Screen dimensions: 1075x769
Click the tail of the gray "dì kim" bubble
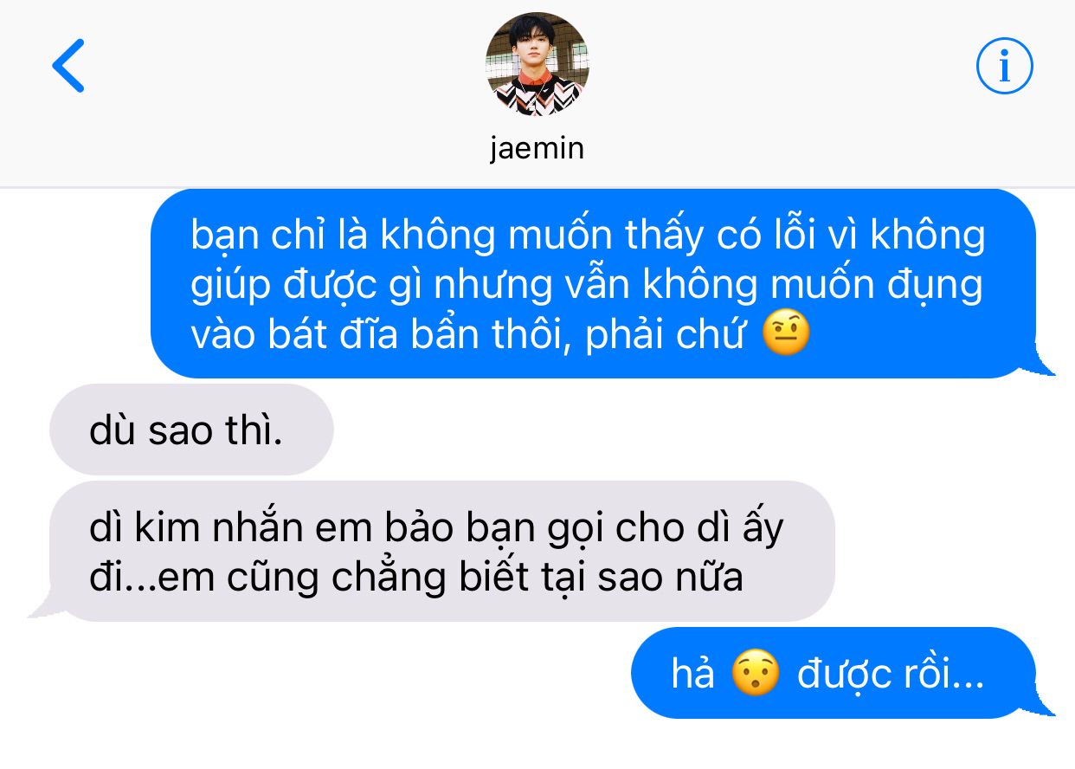(45, 605)
